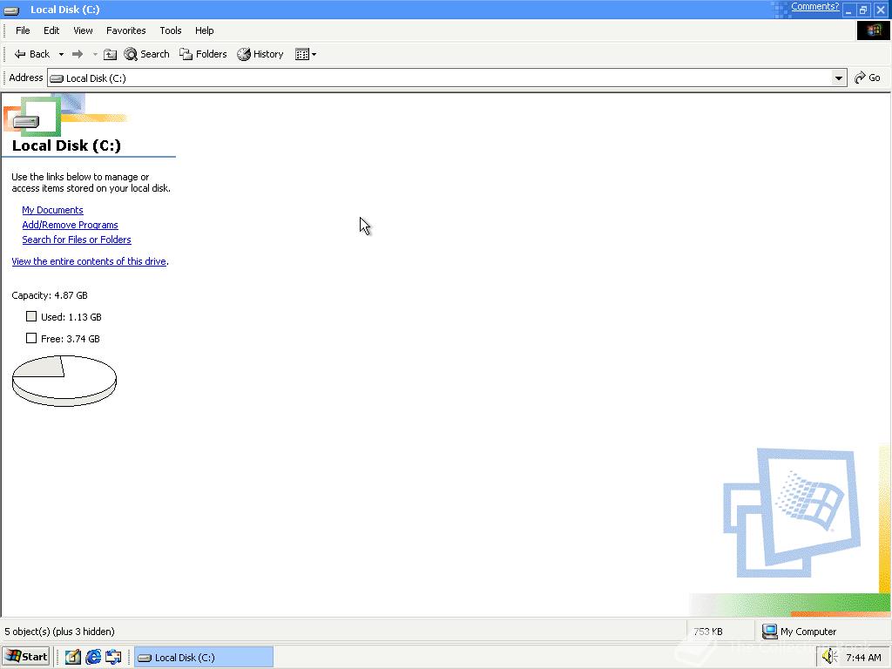The height and width of the screenshot is (669, 892).
Task: Open the View menu
Action: (83, 30)
